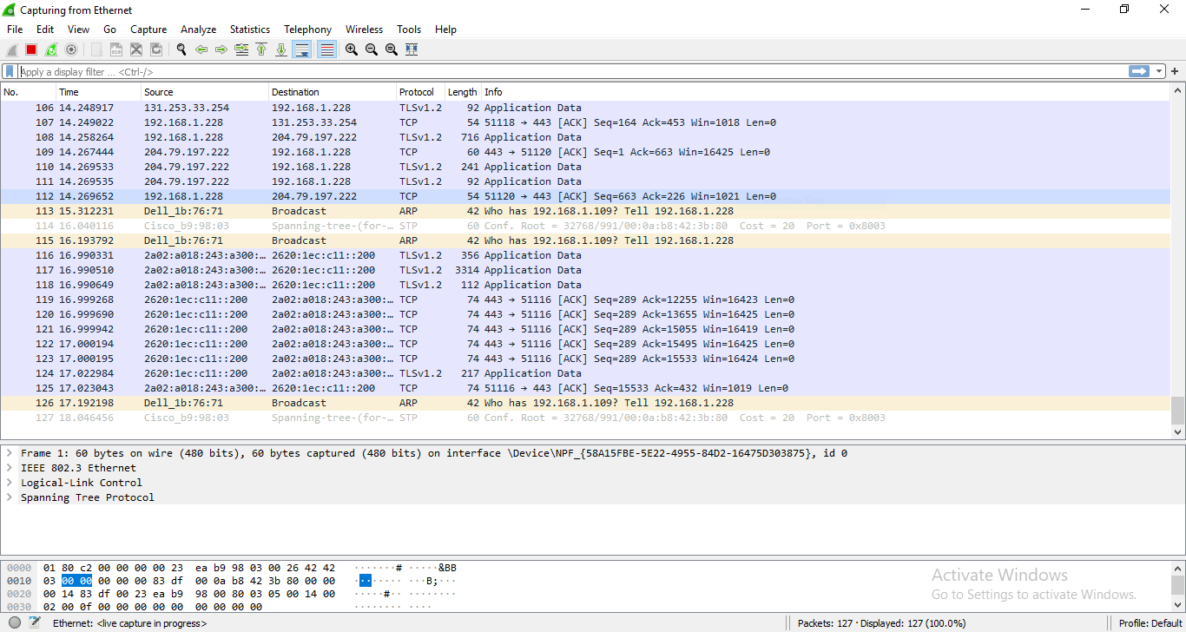Open the Help menu
This screenshot has height=632, width=1186.
[x=445, y=30]
